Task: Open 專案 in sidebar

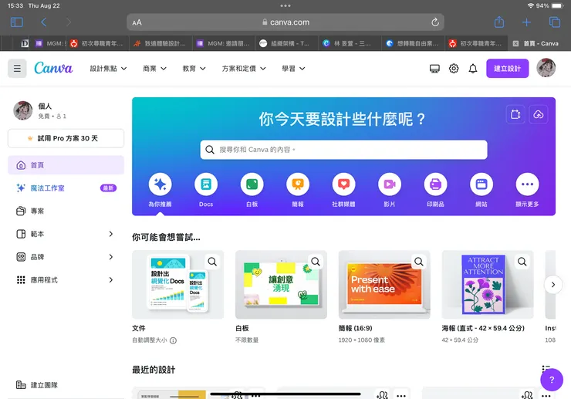Action: pos(66,211)
